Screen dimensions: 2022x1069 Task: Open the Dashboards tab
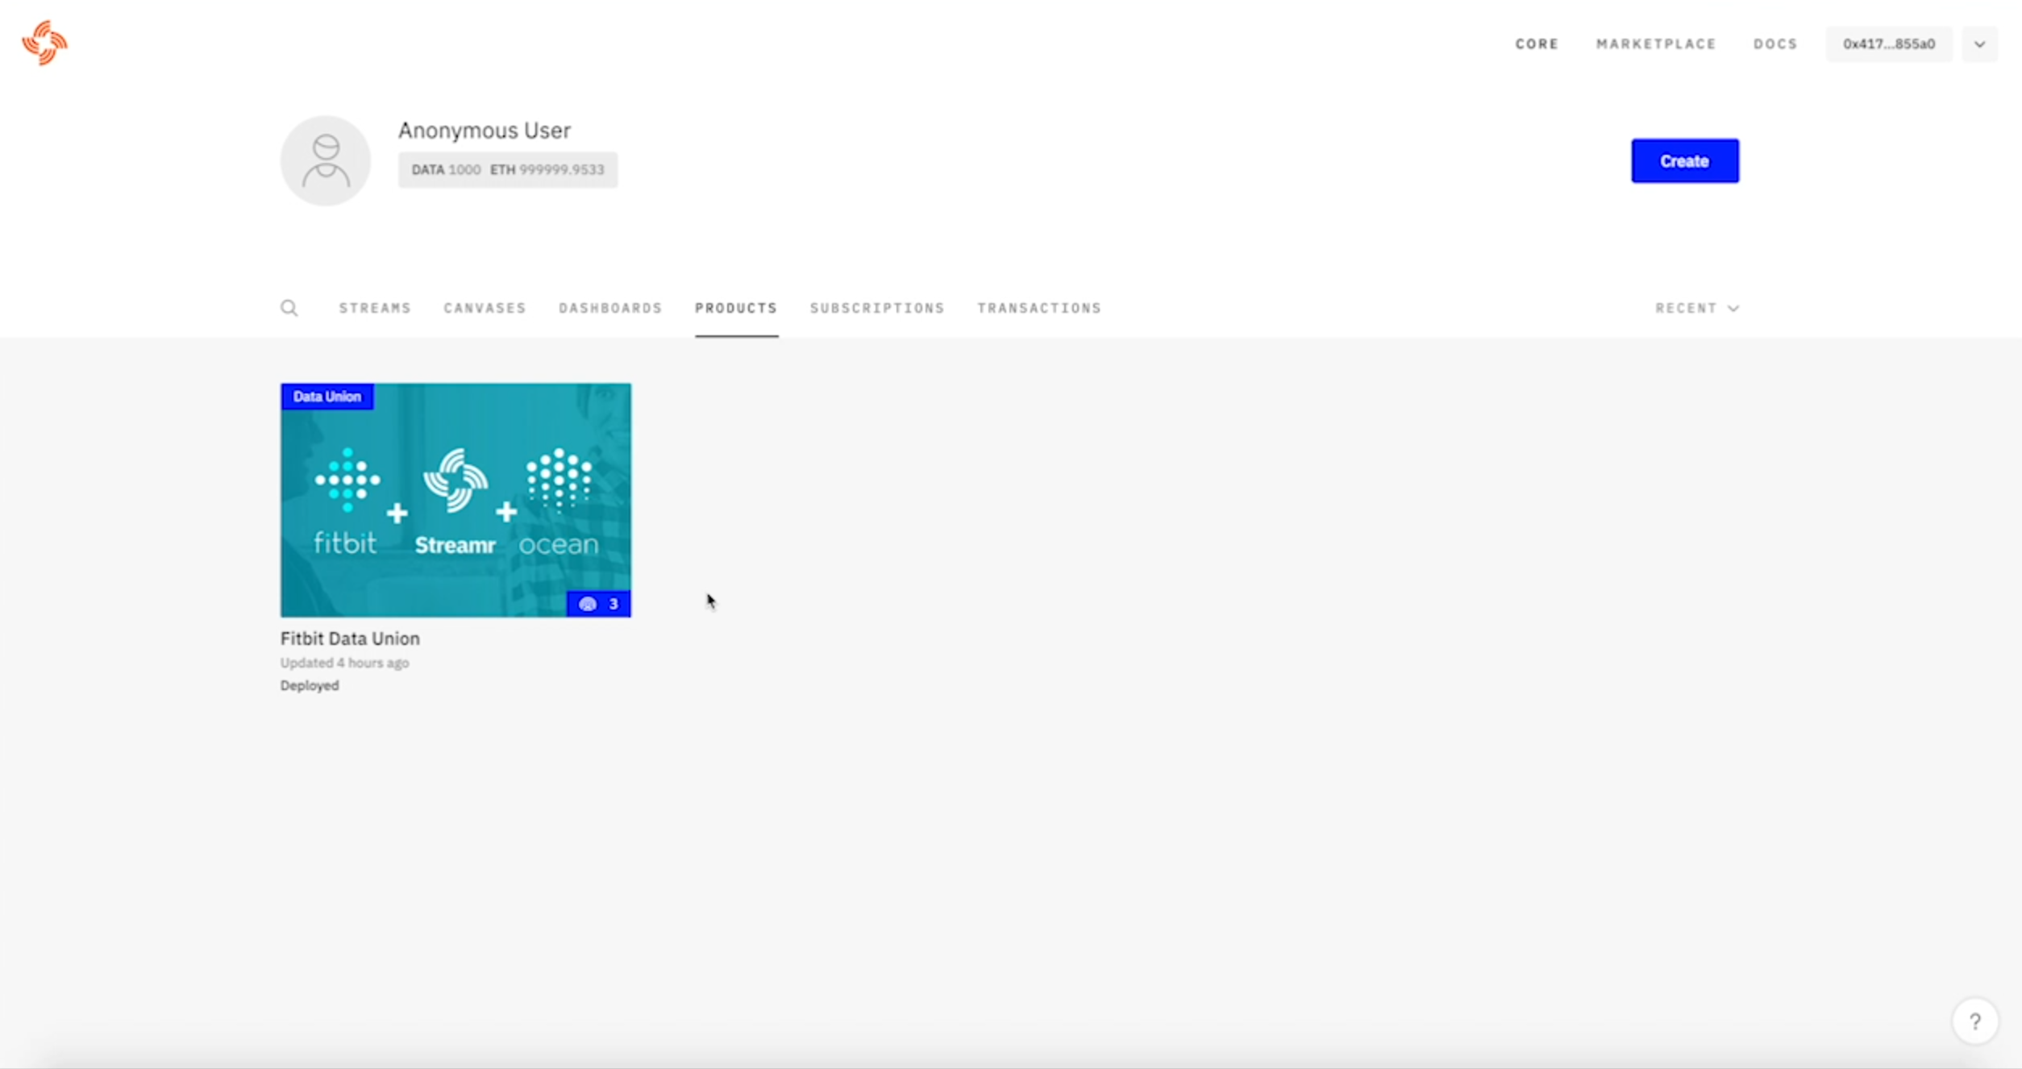coord(610,308)
